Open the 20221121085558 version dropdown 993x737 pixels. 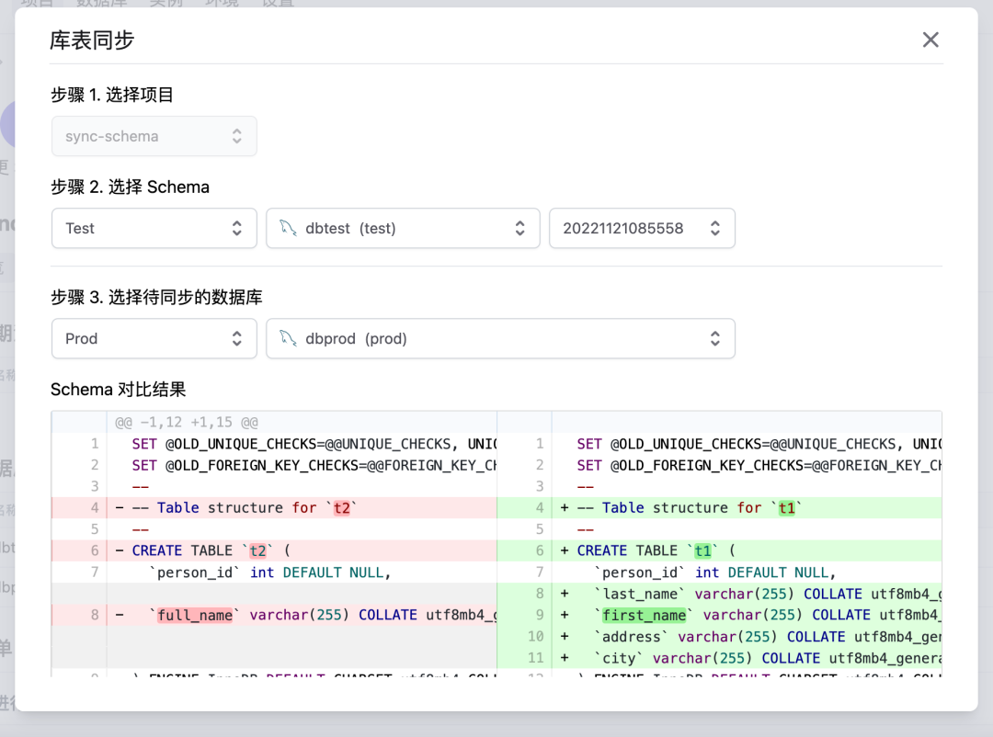coord(642,228)
